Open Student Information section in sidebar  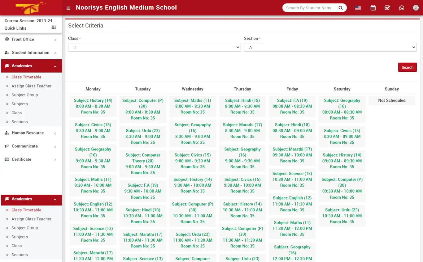(x=31, y=53)
